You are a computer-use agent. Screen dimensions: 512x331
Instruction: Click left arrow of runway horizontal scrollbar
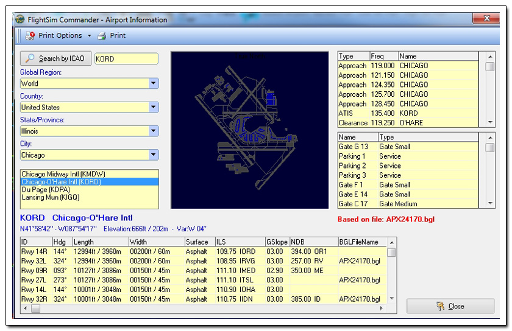click(26, 308)
